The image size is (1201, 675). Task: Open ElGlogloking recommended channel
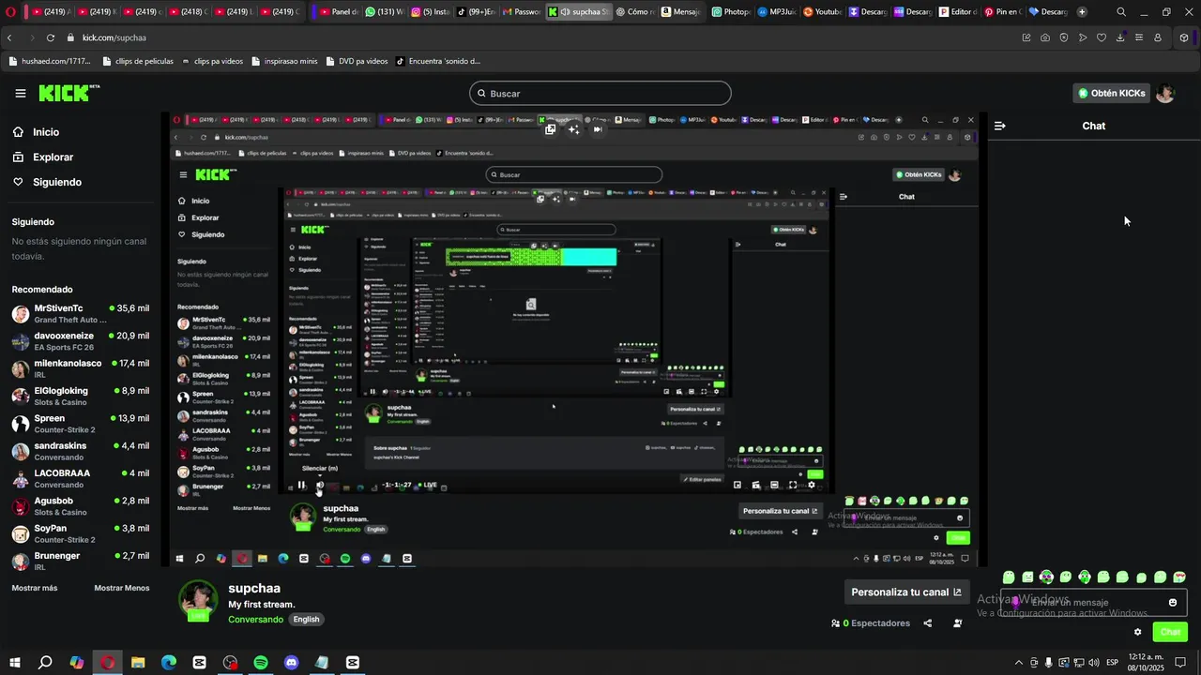click(x=81, y=396)
